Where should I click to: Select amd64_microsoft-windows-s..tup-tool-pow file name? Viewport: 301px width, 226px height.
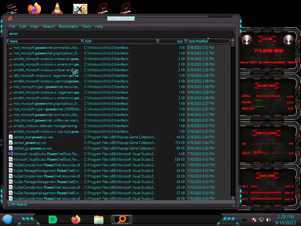pyautogui.click(x=47, y=132)
